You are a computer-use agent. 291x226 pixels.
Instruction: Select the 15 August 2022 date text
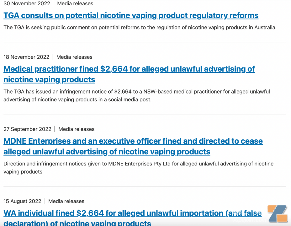pos(22,202)
